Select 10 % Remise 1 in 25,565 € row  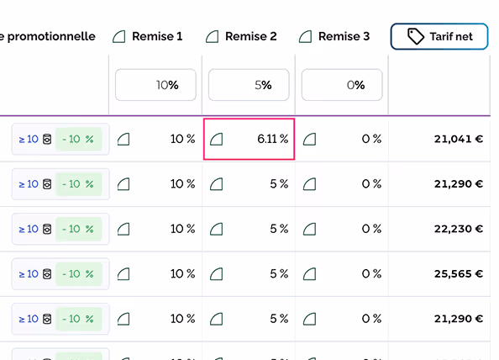[182, 273]
